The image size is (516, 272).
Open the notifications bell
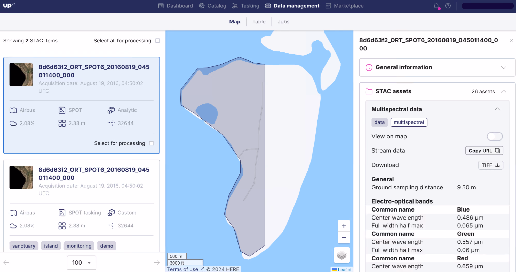(x=436, y=6)
